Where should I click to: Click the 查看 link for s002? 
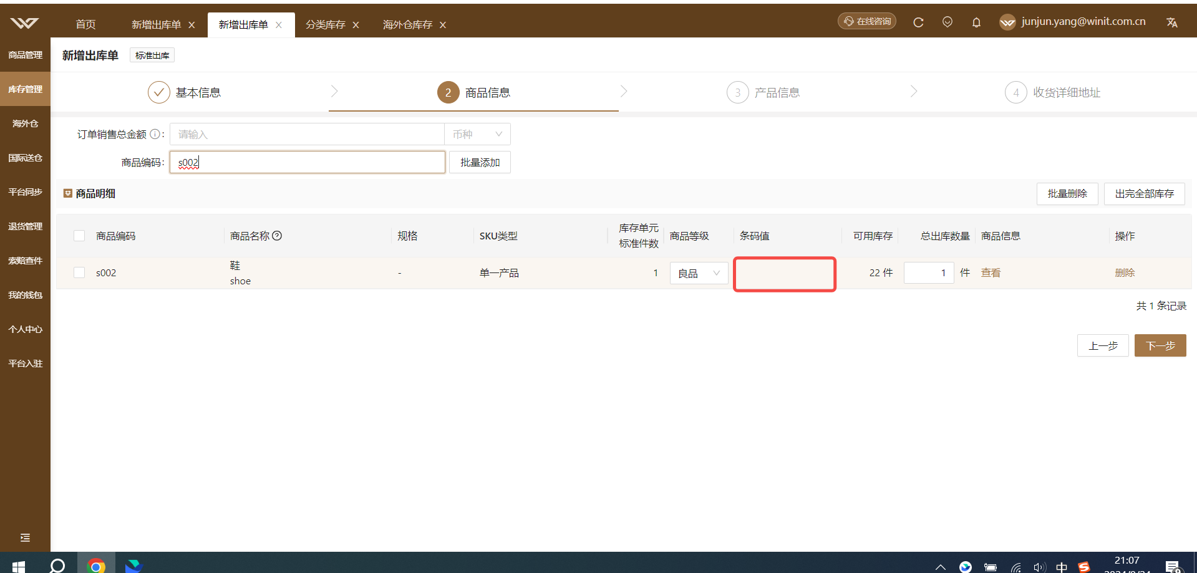(991, 272)
